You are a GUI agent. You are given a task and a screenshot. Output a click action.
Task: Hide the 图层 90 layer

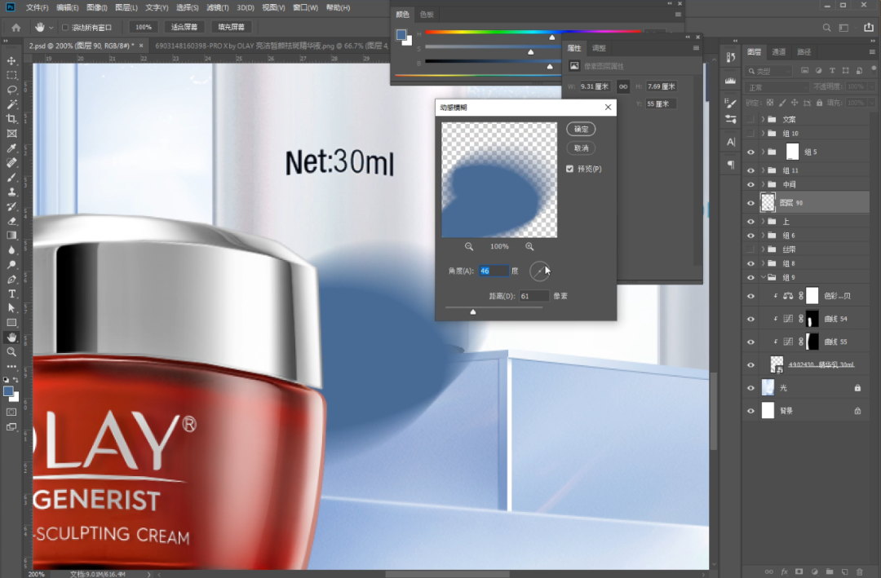pyautogui.click(x=750, y=203)
